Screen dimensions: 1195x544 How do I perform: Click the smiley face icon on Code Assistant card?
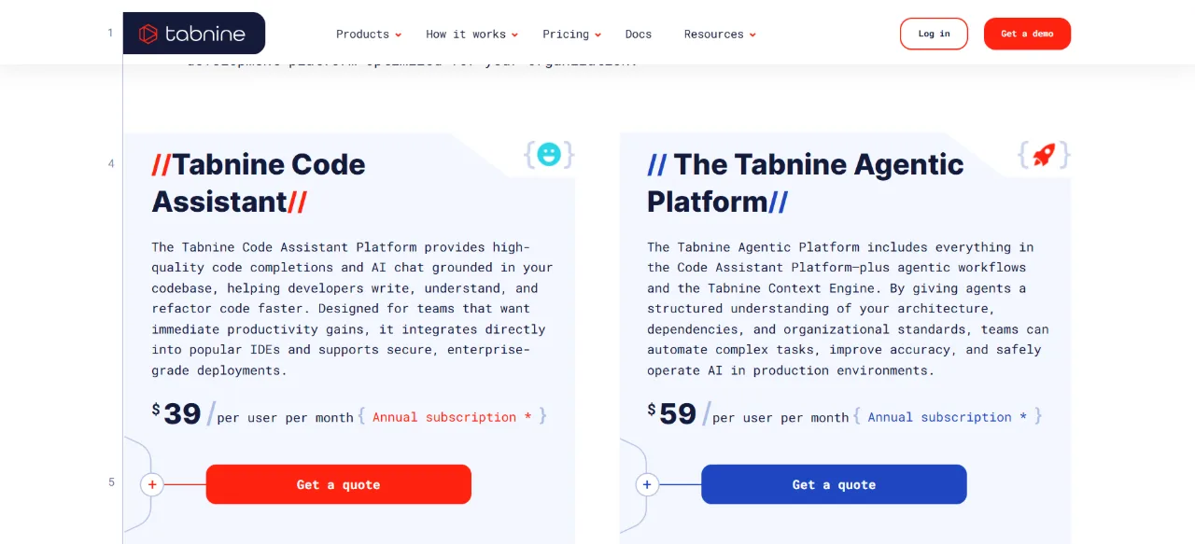(549, 154)
